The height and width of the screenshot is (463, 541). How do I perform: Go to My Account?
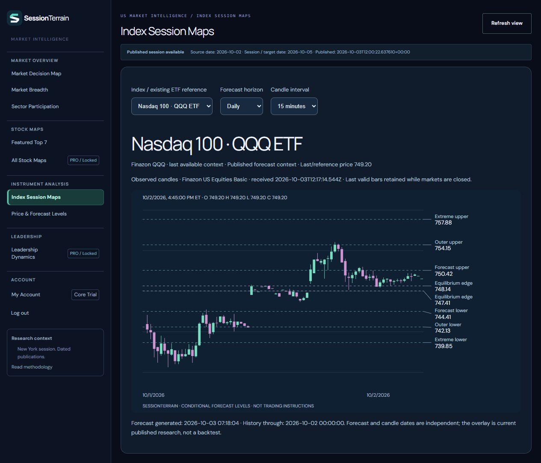click(x=26, y=295)
